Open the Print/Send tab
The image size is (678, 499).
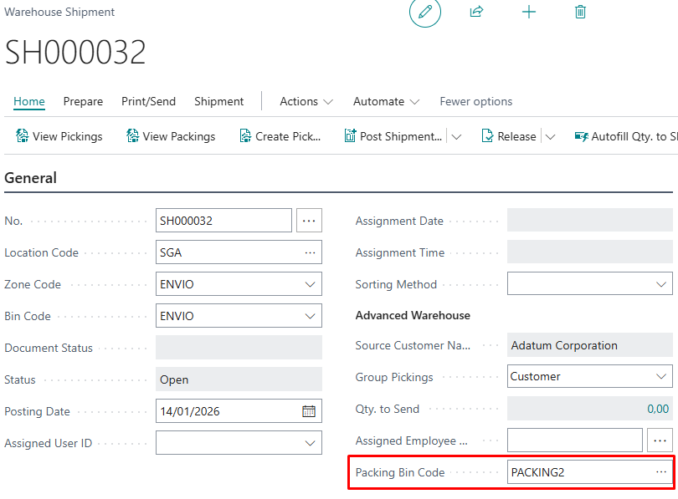[148, 101]
